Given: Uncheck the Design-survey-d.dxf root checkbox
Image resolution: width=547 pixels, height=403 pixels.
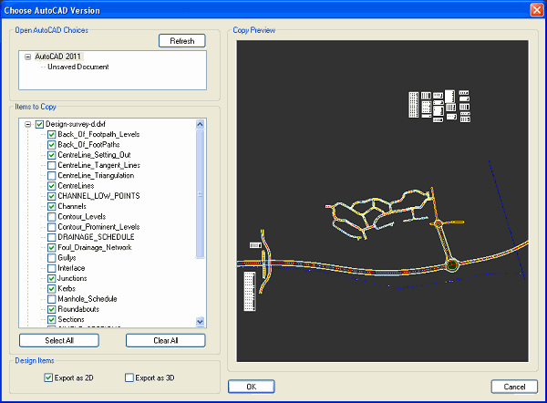Looking at the screenshot, I should click(39, 124).
